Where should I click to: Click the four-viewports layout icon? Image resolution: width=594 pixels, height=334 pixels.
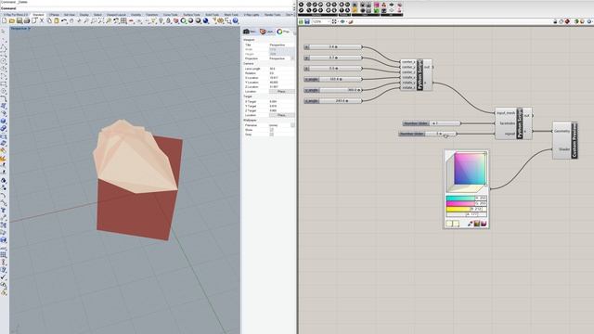tap(123, 20)
